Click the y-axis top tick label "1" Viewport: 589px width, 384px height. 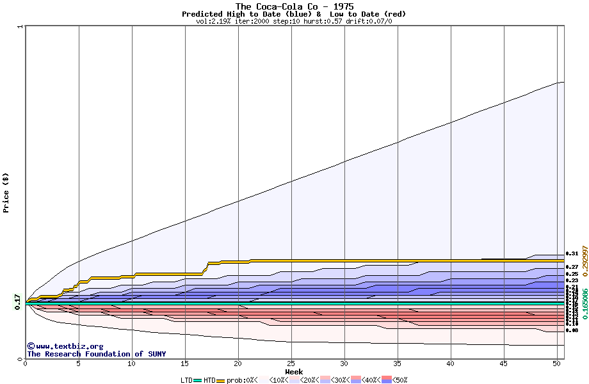[x=20, y=26]
